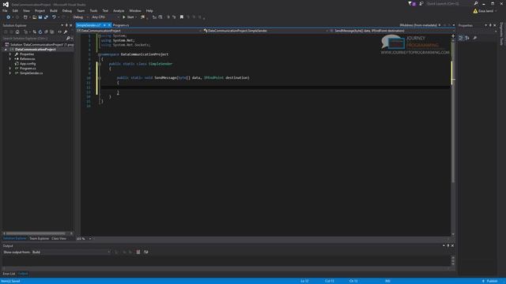Screen dimensions: 506x284
Task: Click the Refresh icon in Solution Explorer
Action: click(x=40, y=32)
